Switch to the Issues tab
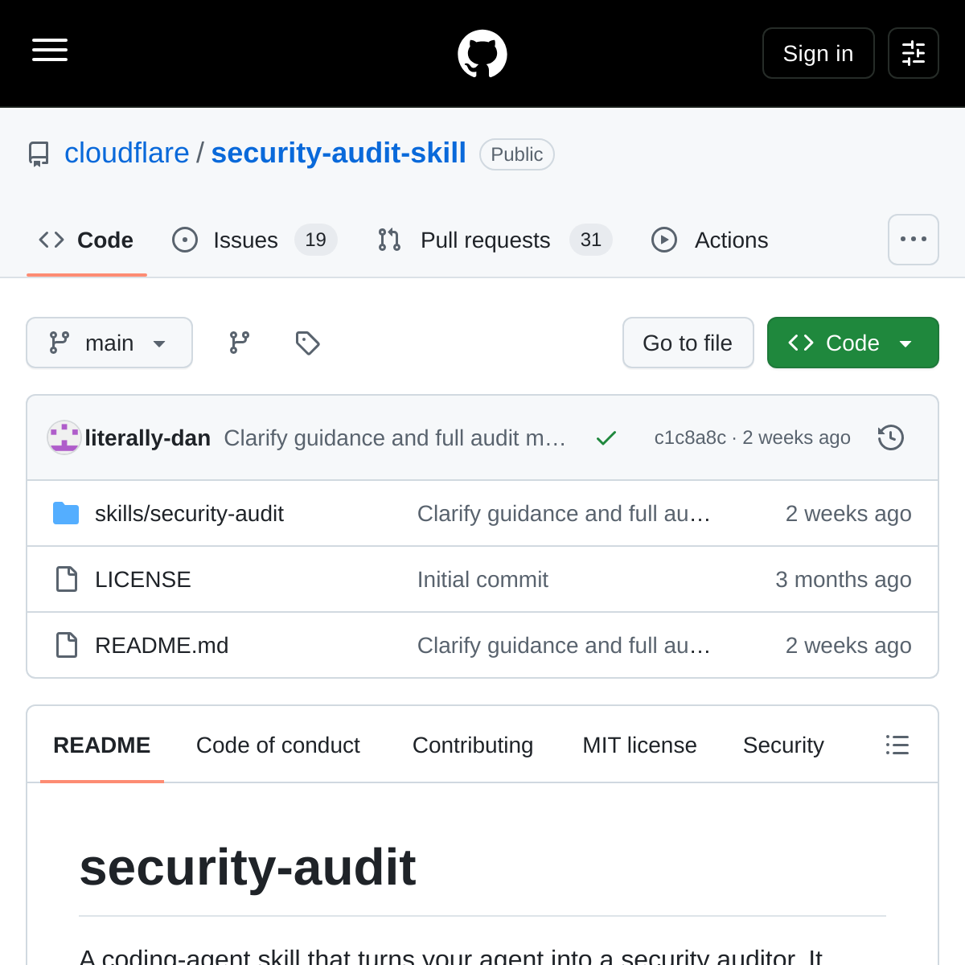965x965 pixels. [x=254, y=240]
